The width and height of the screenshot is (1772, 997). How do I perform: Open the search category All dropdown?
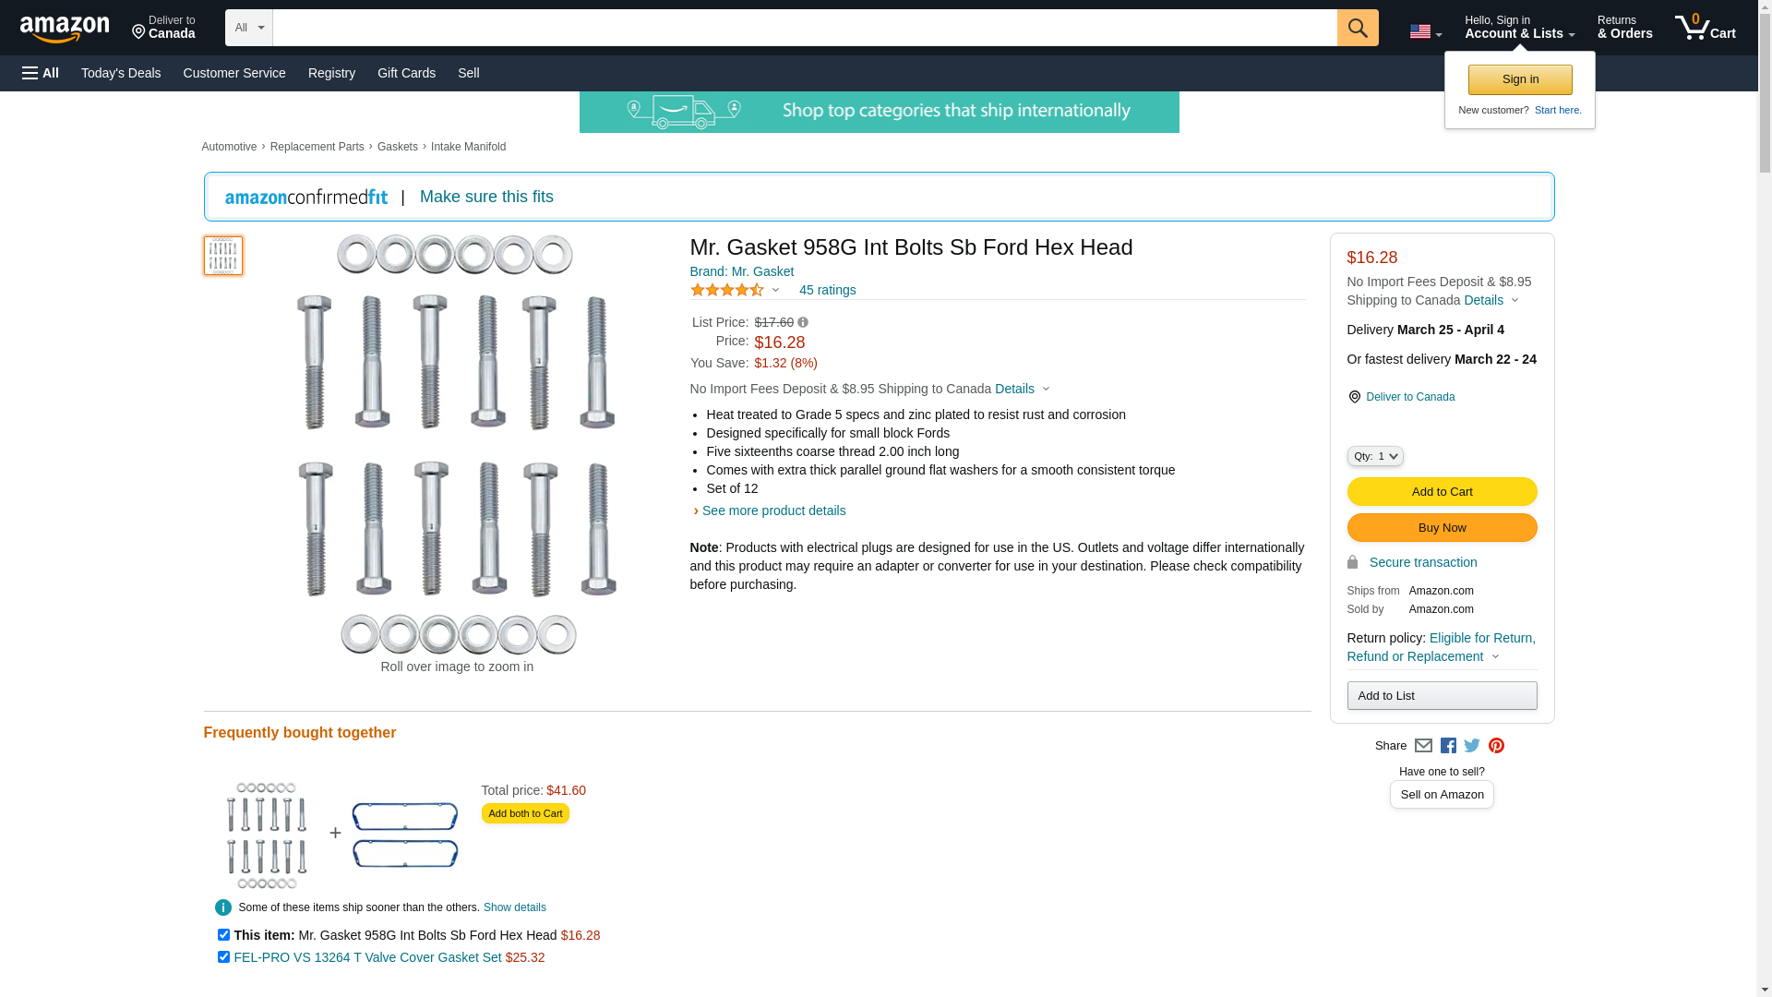tap(248, 28)
